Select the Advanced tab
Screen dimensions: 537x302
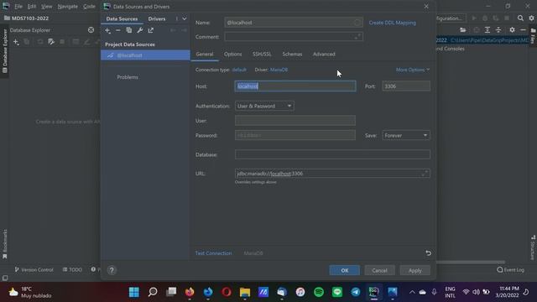(324, 54)
